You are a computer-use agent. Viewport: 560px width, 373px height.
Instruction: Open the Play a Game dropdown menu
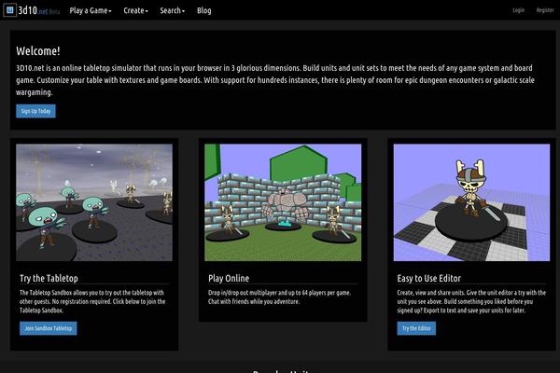pyautogui.click(x=91, y=10)
